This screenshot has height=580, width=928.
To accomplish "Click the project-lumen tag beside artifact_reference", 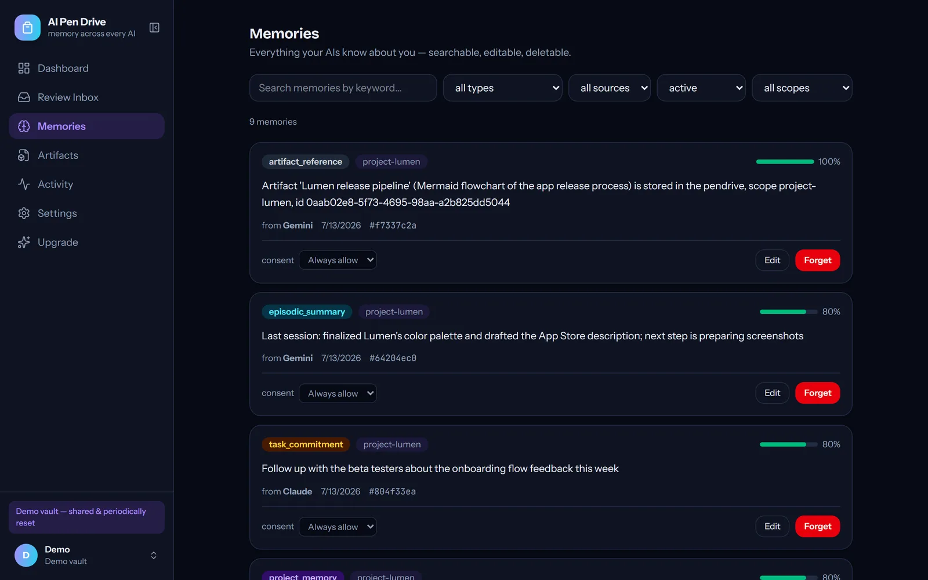I will pos(391,162).
